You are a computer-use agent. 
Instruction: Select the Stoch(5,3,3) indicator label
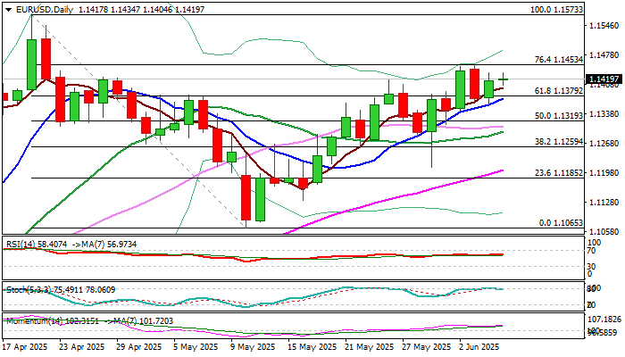click(x=29, y=290)
